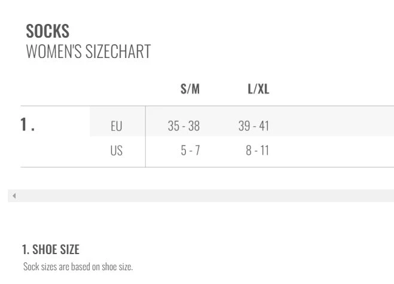This screenshot has height=284, width=394.
Task: Click the row number 1. marker
Action: coord(28,125)
